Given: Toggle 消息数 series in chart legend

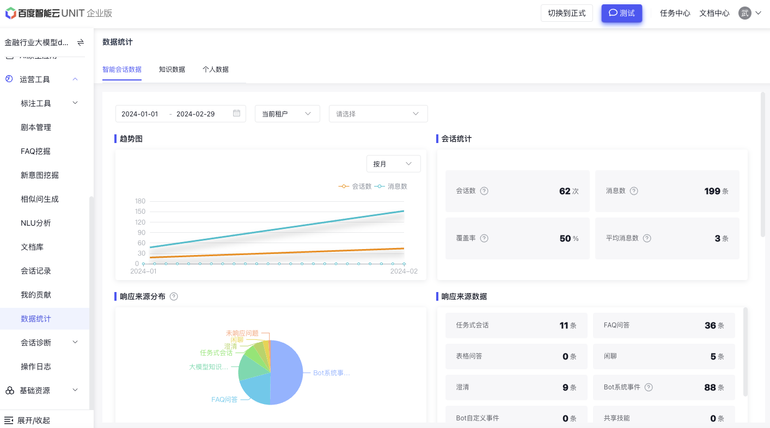Looking at the screenshot, I should [x=391, y=186].
